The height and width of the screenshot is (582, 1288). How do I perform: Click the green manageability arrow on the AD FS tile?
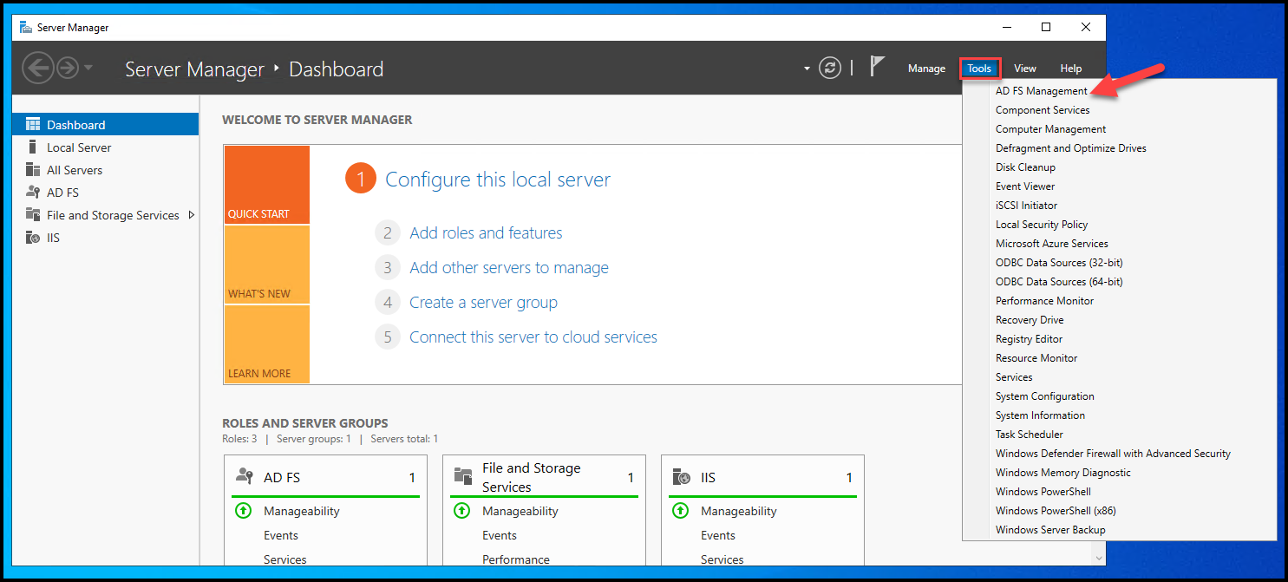tap(243, 511)
